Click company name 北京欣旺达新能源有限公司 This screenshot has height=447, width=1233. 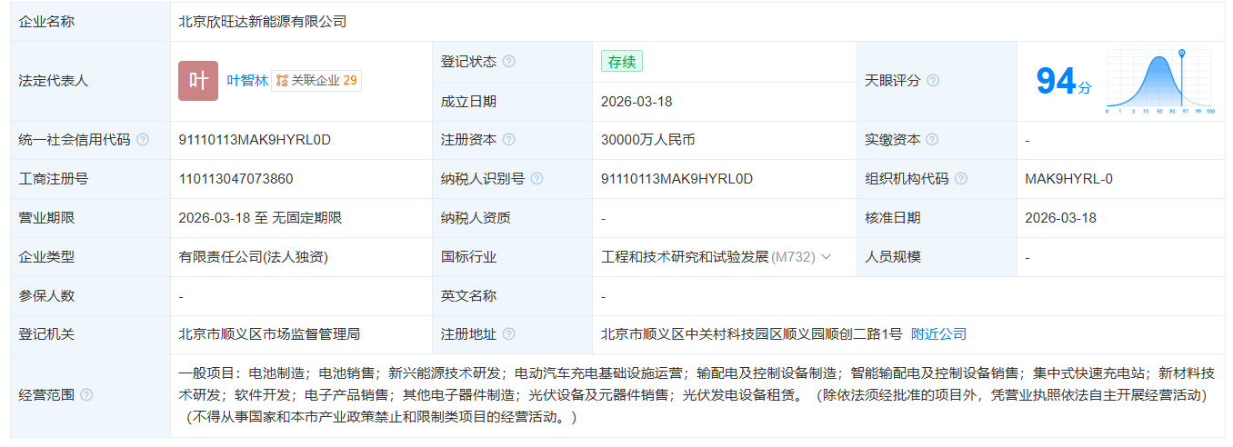[x=263, y=22]
